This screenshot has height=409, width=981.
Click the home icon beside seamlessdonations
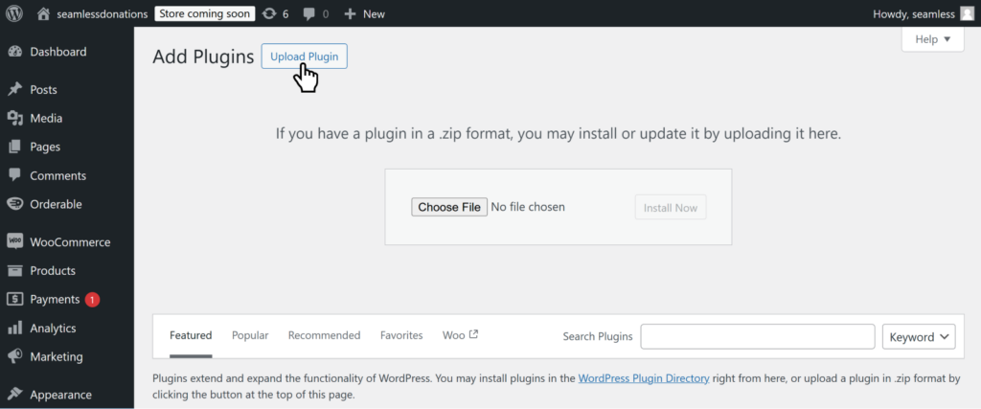coord(43,13)
